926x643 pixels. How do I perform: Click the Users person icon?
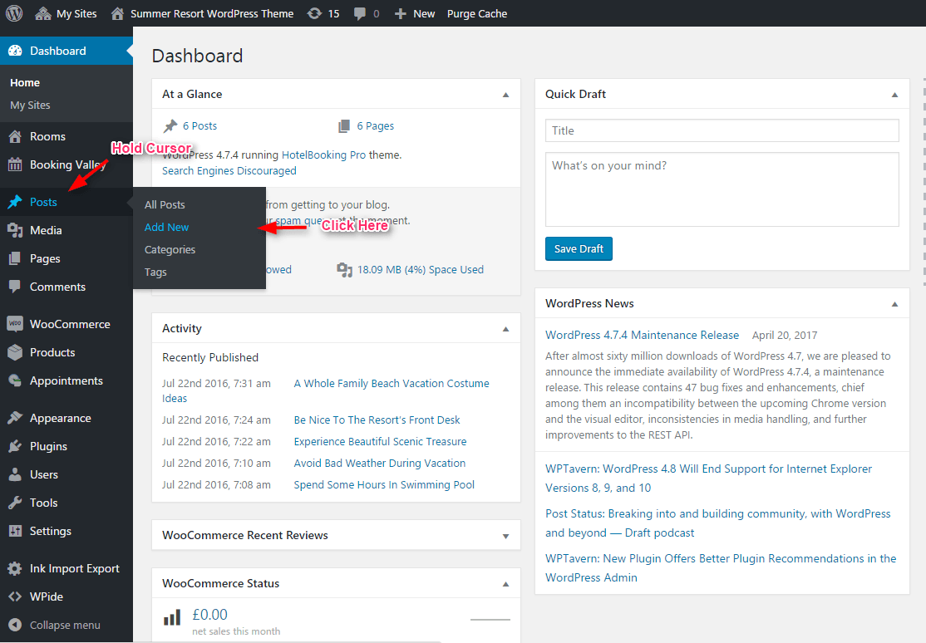point(15,474)
